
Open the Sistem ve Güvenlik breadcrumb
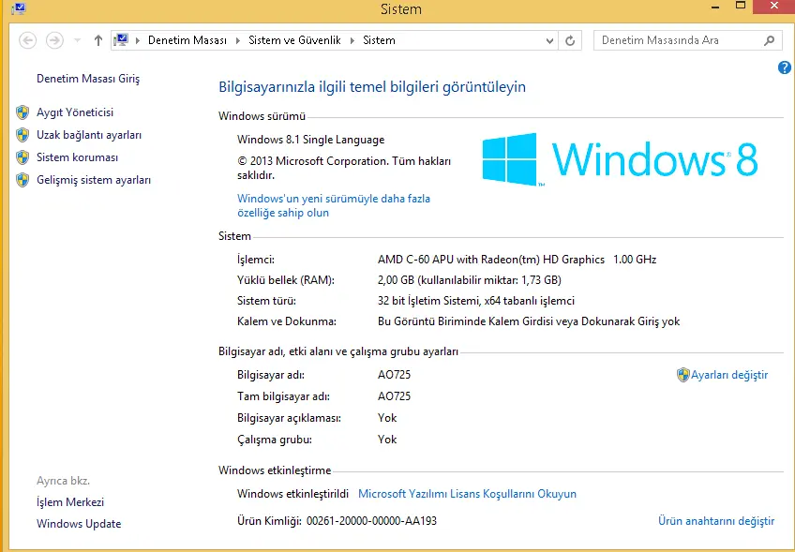(294, 40)
